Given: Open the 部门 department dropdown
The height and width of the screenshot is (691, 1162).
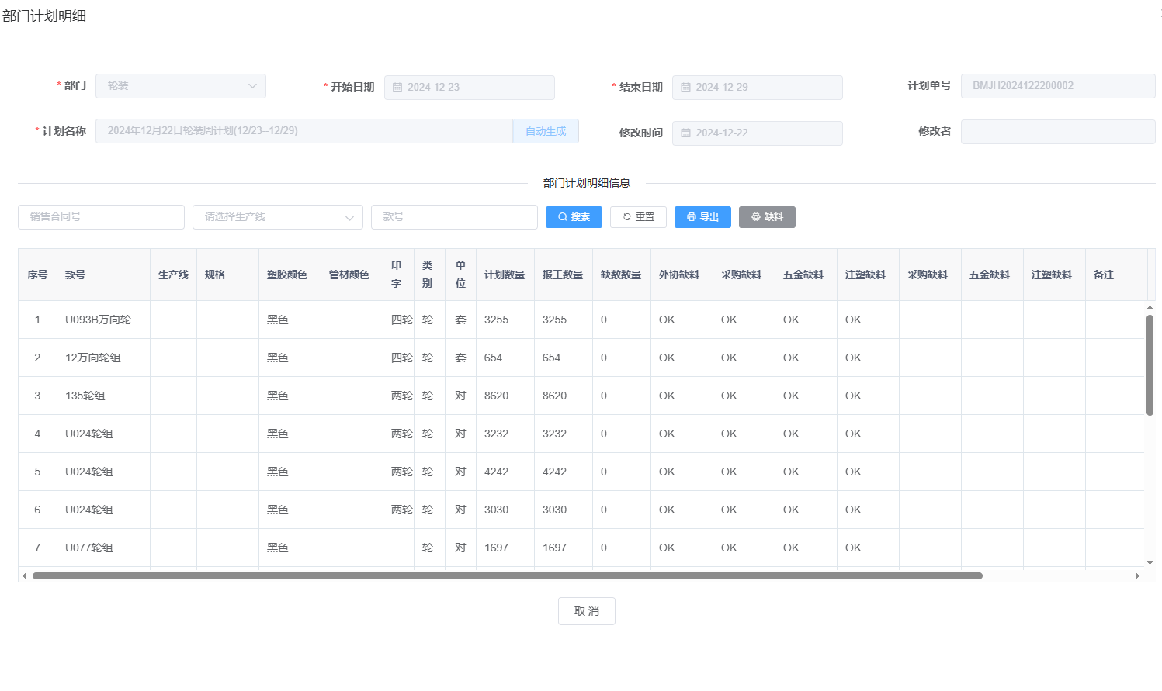Looking at the screenshot, I should tap(180, 86).
